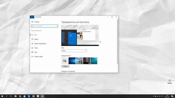Open the volume control in tray
This screenshot has height=98, width=175.
tap(160, 96)
